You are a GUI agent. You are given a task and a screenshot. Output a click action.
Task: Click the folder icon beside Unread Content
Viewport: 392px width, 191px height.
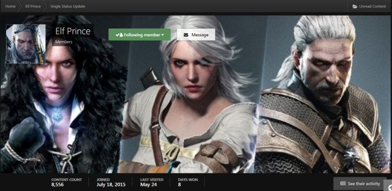coord(355,6)
